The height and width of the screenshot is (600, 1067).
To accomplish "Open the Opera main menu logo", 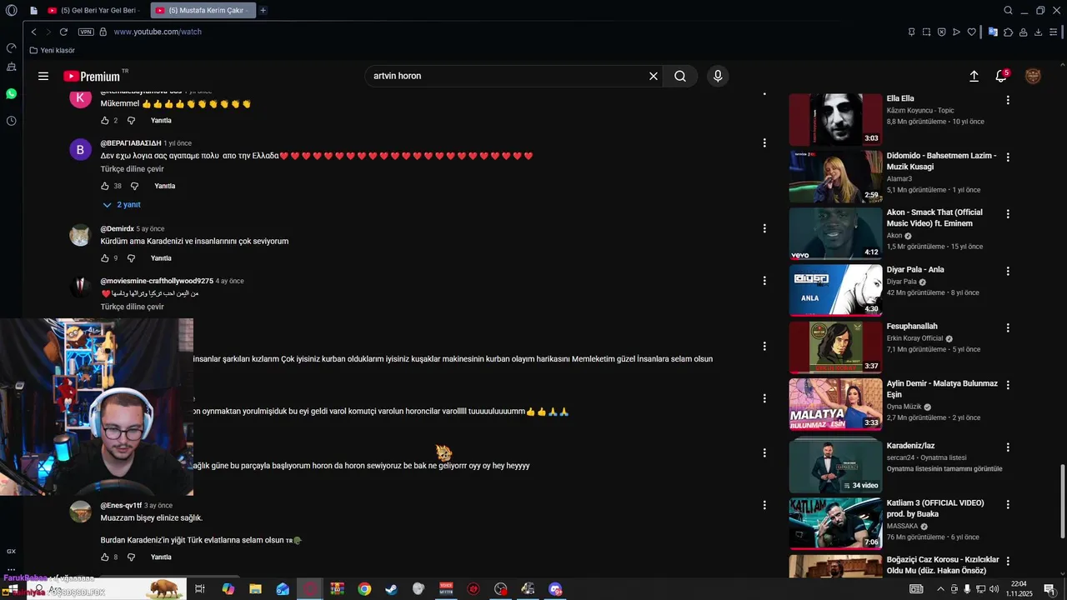I will click(11, 10).
